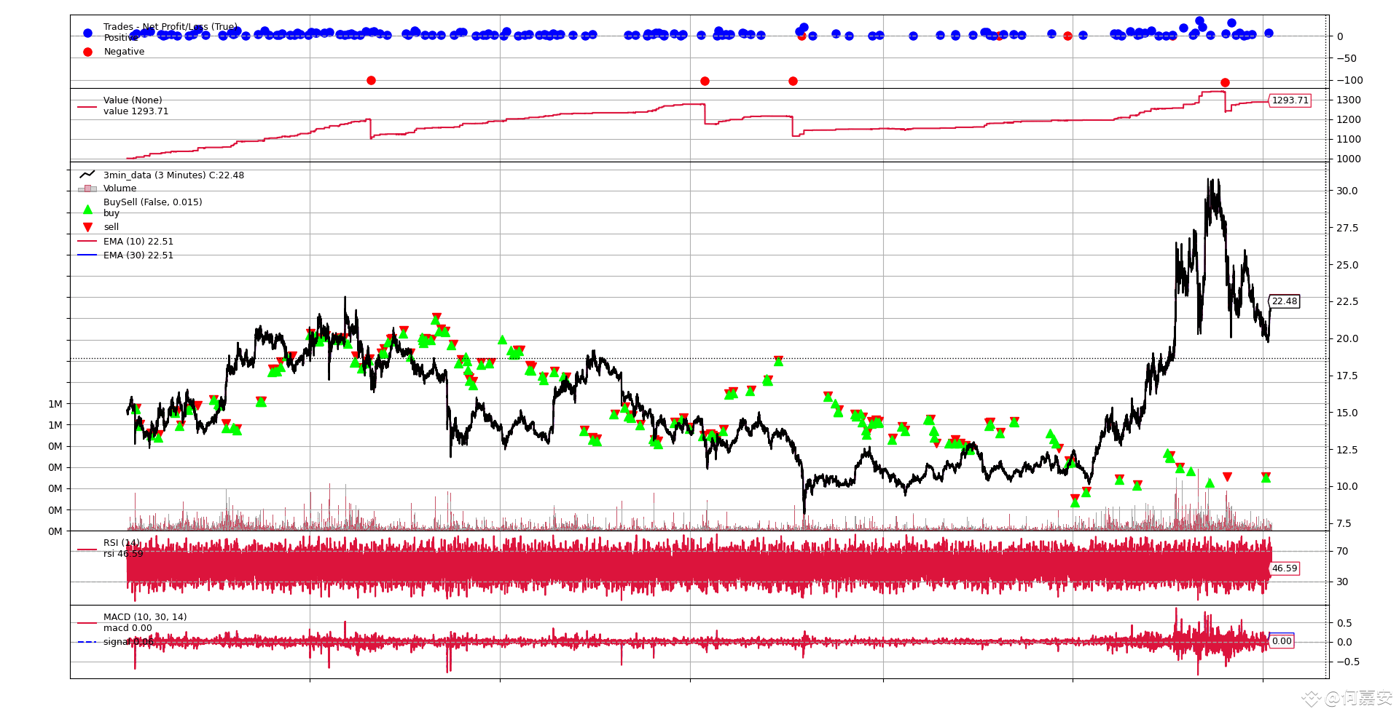This screenshot has width=1399, height=714.
Task: Click the 27.5 price axis tick
Action: 1347,228
